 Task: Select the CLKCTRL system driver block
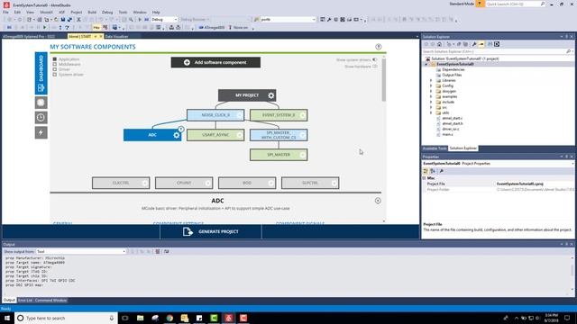point(121,183)
